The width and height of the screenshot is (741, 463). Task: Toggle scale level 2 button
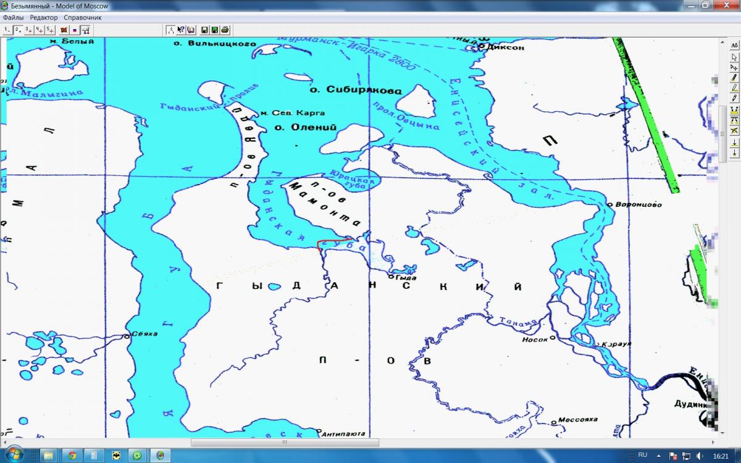click(x=18, y=30)
